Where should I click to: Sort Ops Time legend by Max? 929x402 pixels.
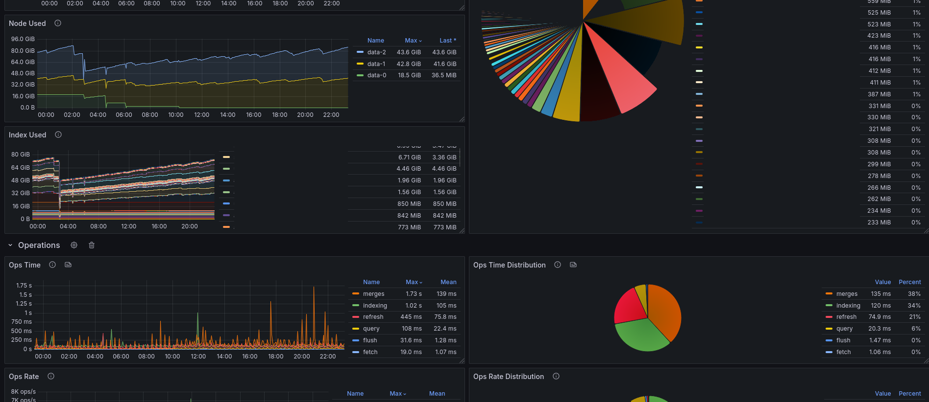pyautogui.click(x=414, y=282)
